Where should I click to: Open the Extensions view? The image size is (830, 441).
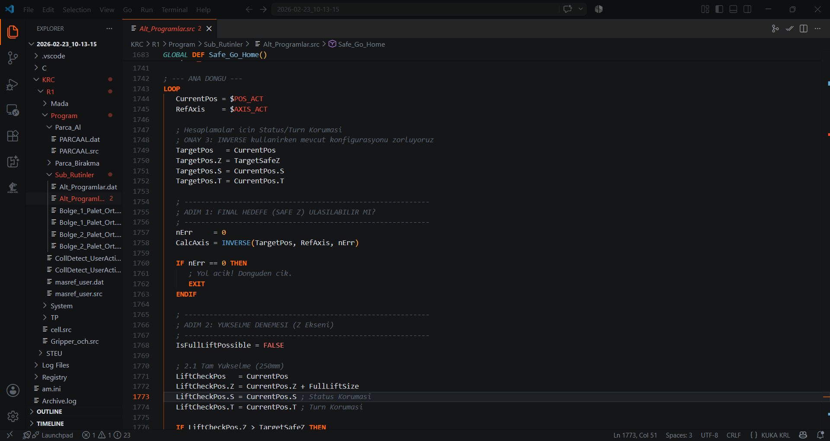[13, 136]
